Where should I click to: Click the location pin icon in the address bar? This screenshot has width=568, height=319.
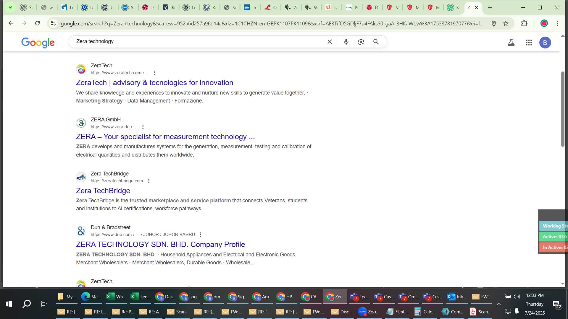(493, 23)
